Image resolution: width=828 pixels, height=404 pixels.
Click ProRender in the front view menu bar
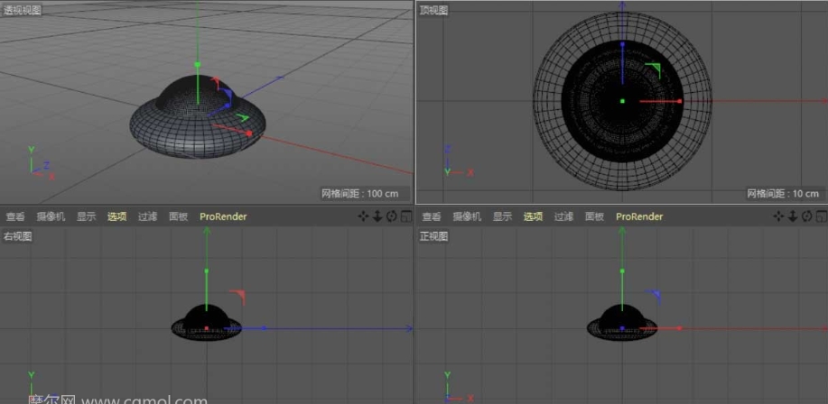[639, 216]
